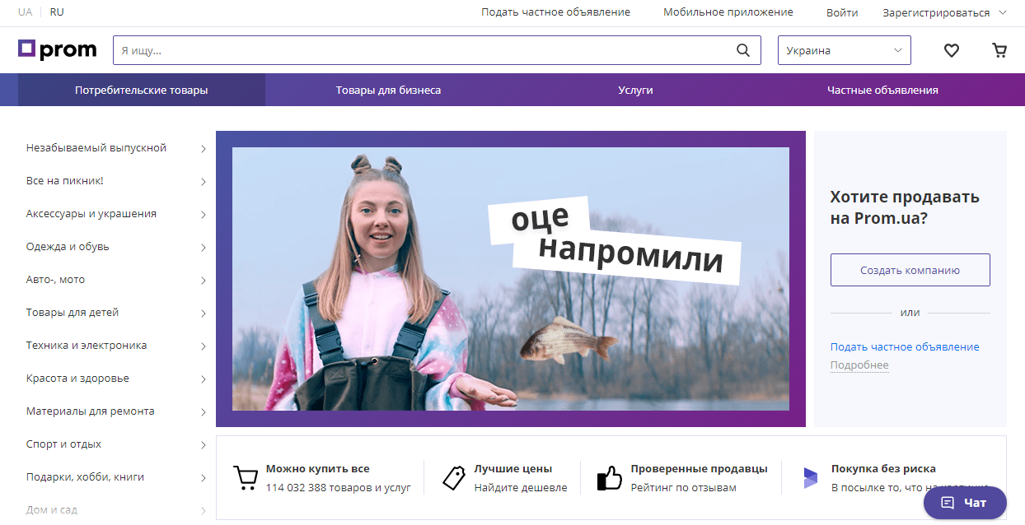The image size is (1025, 525).
Task: Click icon beside 'Покупка без риска'
Action: pyautogui.click(x=811, y=478)
